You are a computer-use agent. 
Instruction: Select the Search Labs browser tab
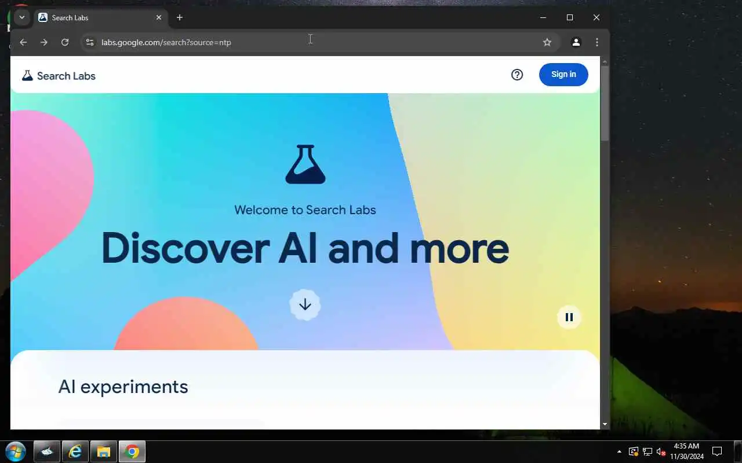pos(100,17)
